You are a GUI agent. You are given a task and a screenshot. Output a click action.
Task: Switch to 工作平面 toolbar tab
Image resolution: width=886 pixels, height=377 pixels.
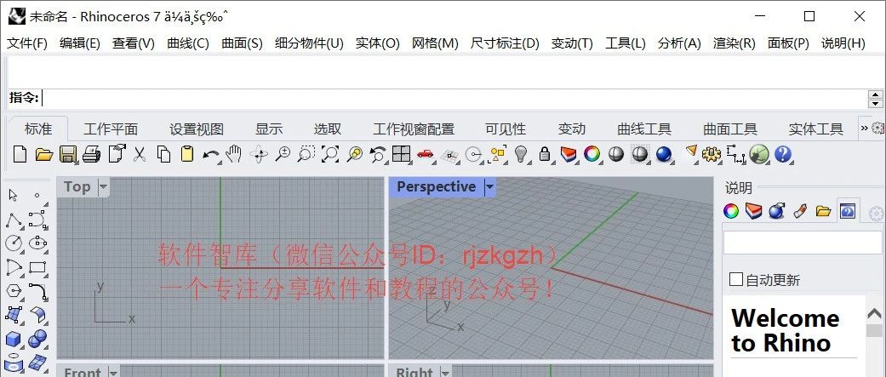111,129
